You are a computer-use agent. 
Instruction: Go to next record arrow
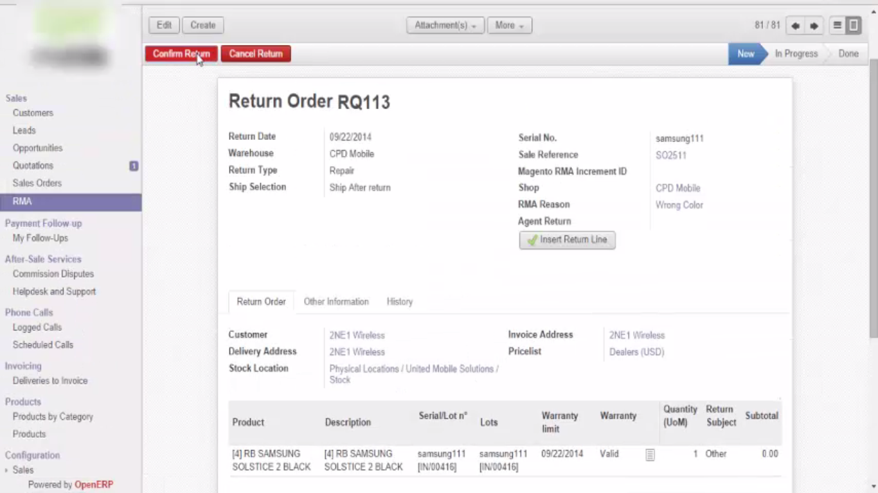[x=814, y=26]
